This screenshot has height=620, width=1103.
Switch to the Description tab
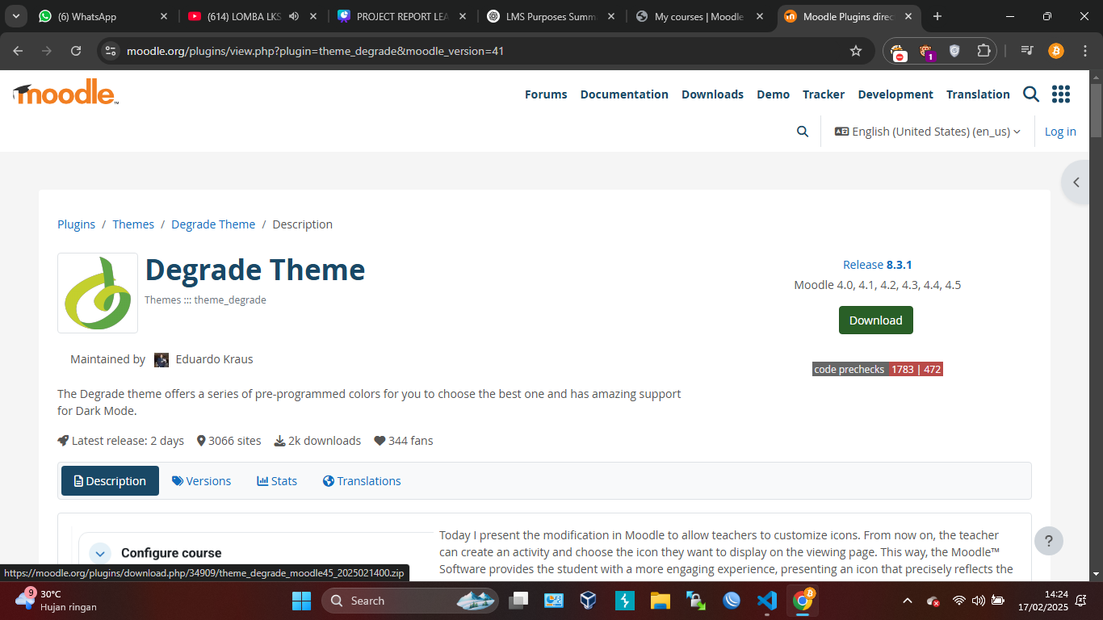(110, 481)
